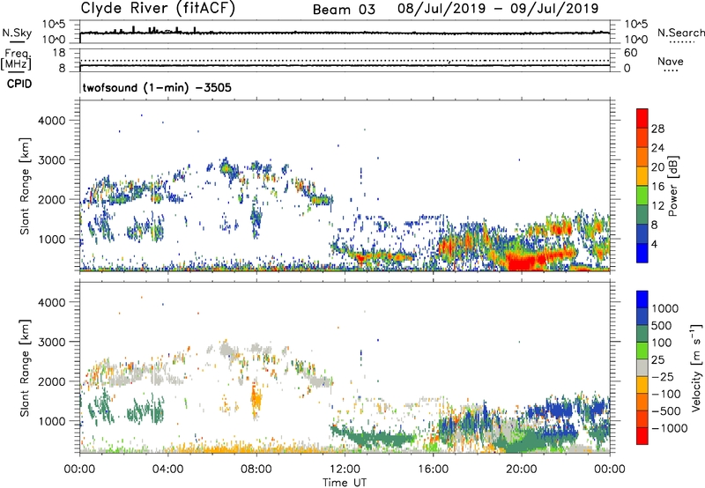Select the '4000' tick in the velocity panel

51,302
